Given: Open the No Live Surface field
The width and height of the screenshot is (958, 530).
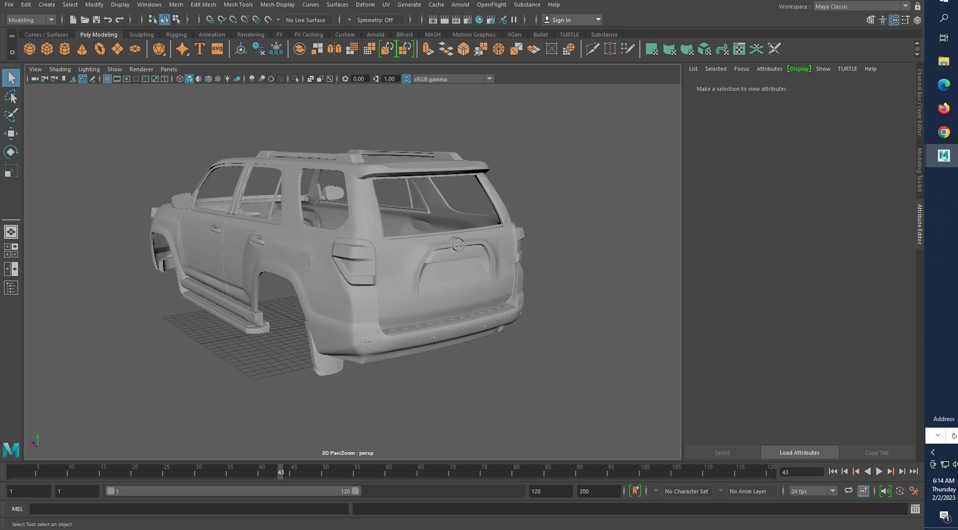Looking at the screenshot, I should (309, 20).
